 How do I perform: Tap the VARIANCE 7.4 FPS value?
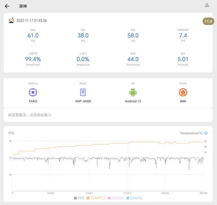pos(183,35)
